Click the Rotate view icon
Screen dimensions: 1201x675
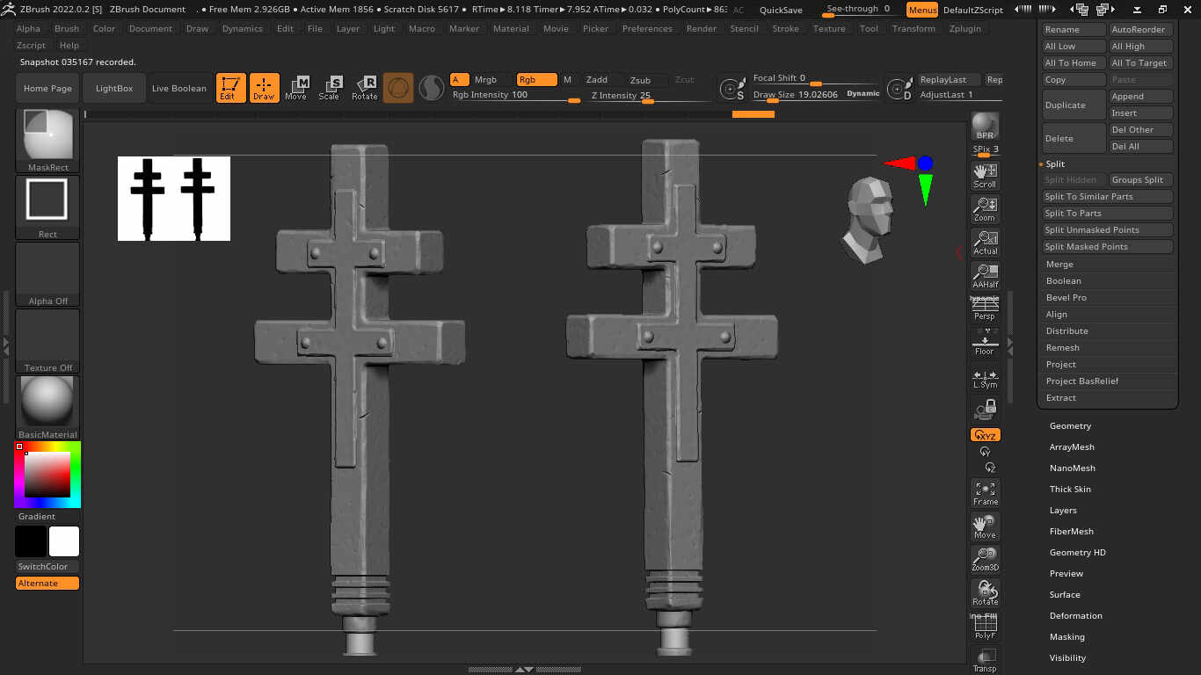pos(985,593)
